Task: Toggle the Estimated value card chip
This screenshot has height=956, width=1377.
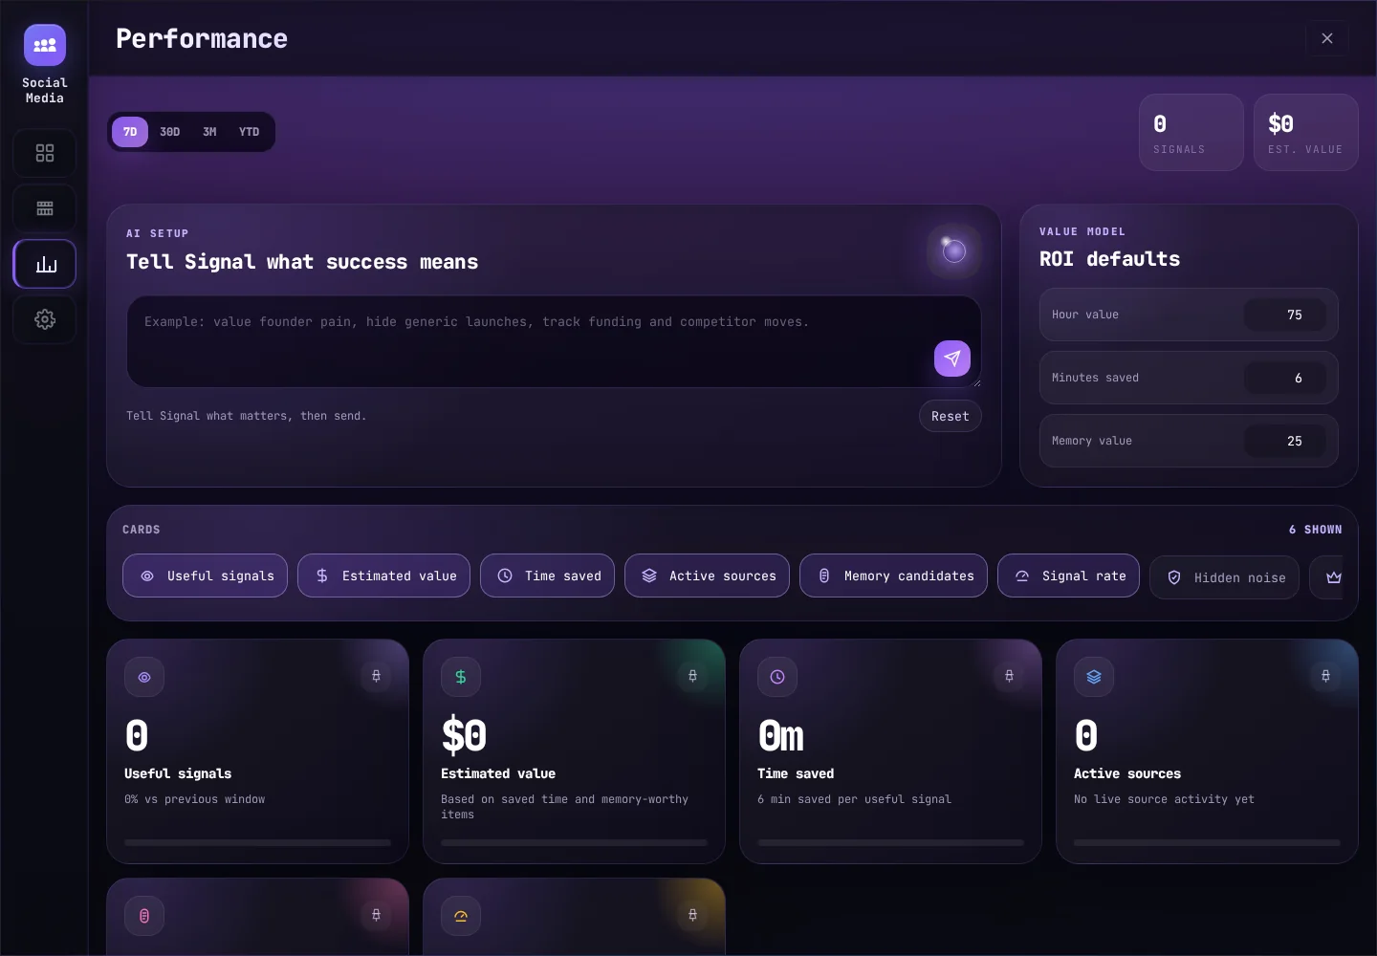Action: tap(383, 576)
